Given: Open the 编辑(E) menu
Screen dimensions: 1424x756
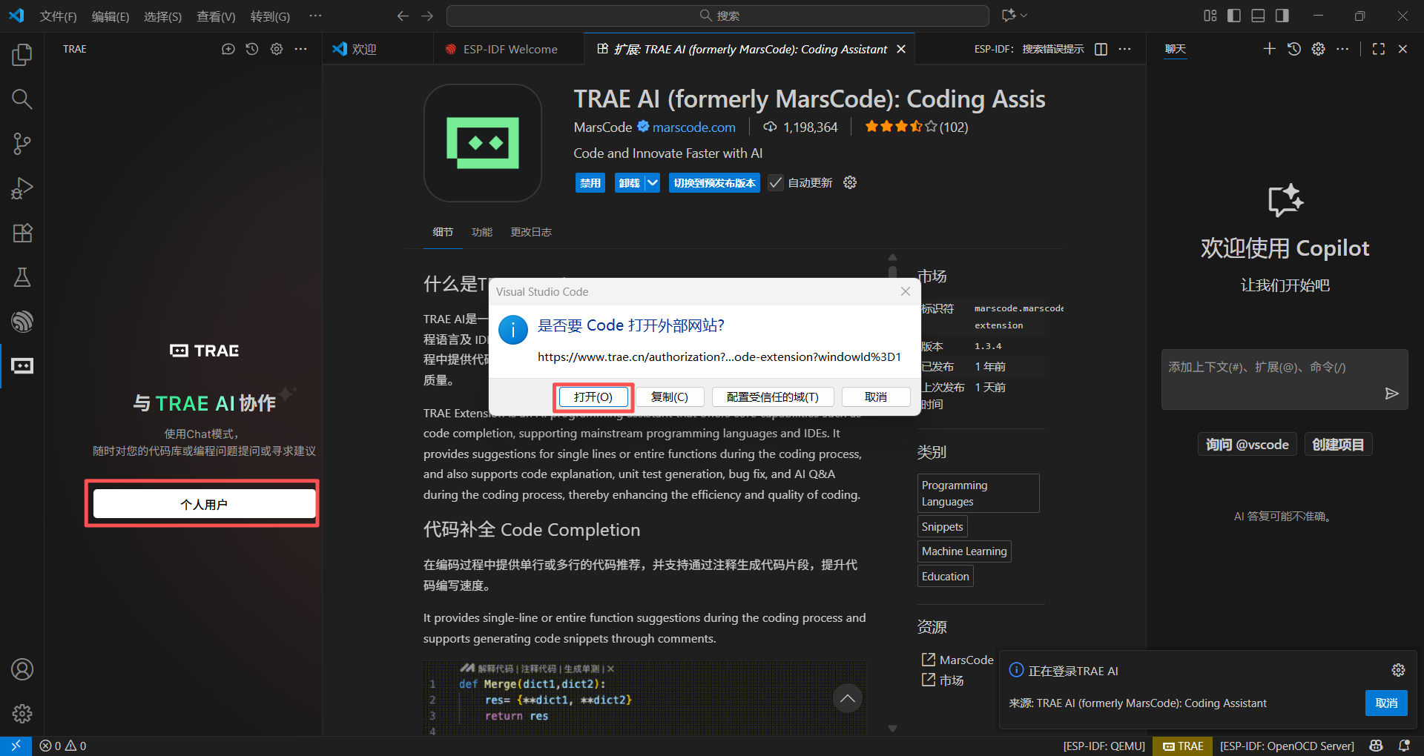Looking at the screenshot, I should 110,16.
